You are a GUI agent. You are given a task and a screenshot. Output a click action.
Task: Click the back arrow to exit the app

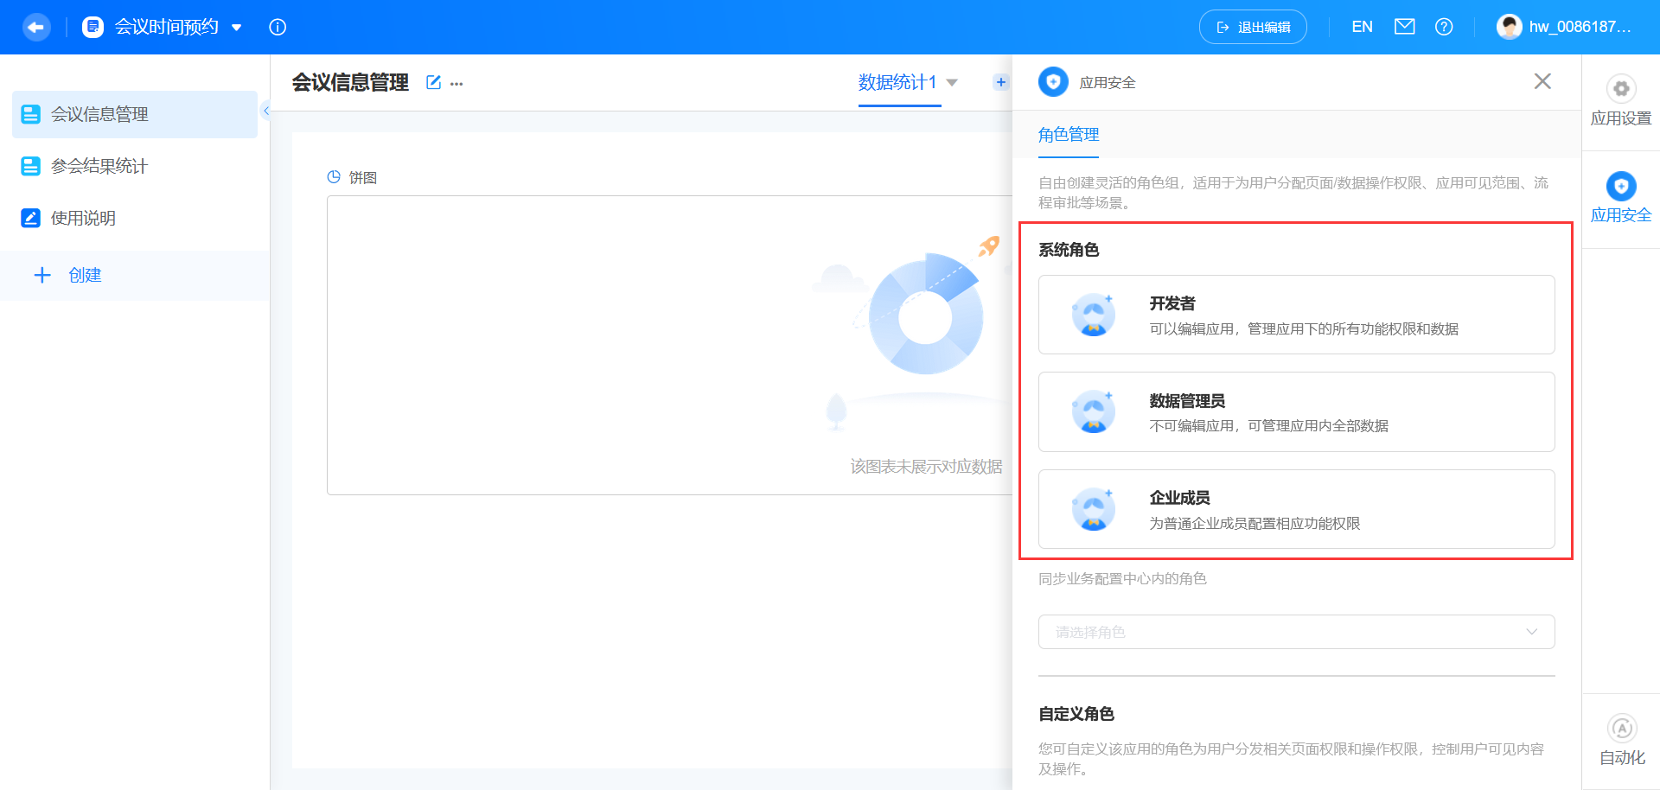click(x=35, y=27)
